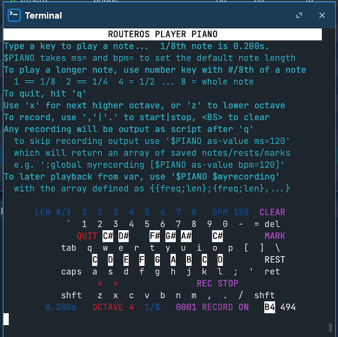Image resolution: width=338 pixels, height=337 pixels.
Task: Click the red OCTAVE 4 status
Action: pyautogui.click(x=113, y=307)
